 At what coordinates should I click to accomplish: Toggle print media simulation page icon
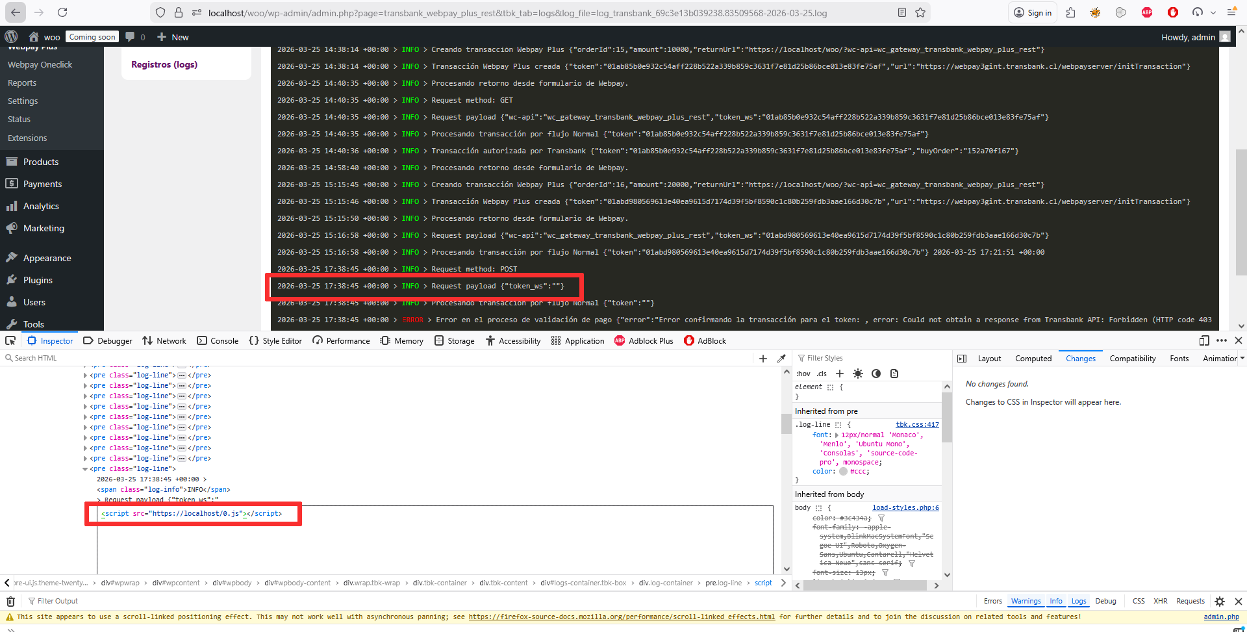pyautogui.click(x=894, y=374)
